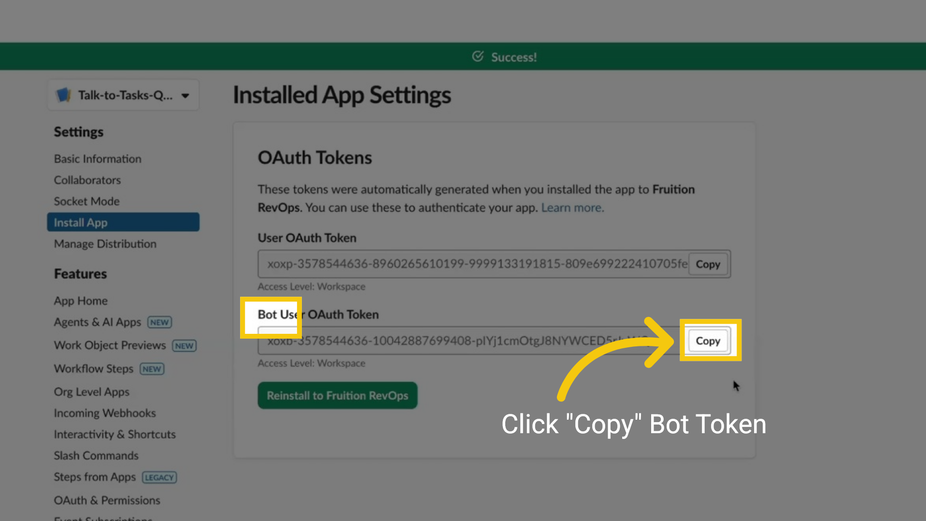This screenshot has width=926, height=521.
Task: Select Install App in sidebar
Action: [x=123, y=222]
